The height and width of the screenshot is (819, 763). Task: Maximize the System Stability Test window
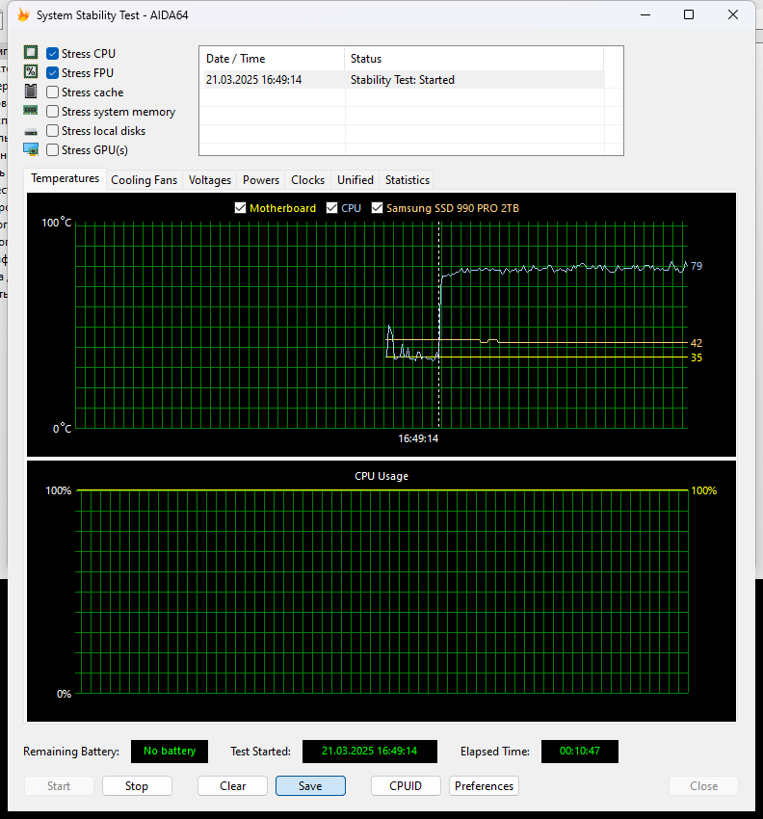[689, 14]
